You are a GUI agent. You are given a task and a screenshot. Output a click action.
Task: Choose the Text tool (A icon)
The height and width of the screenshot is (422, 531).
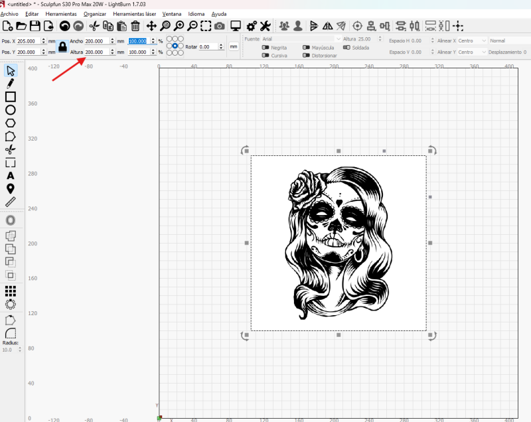(x=11, y=176)
